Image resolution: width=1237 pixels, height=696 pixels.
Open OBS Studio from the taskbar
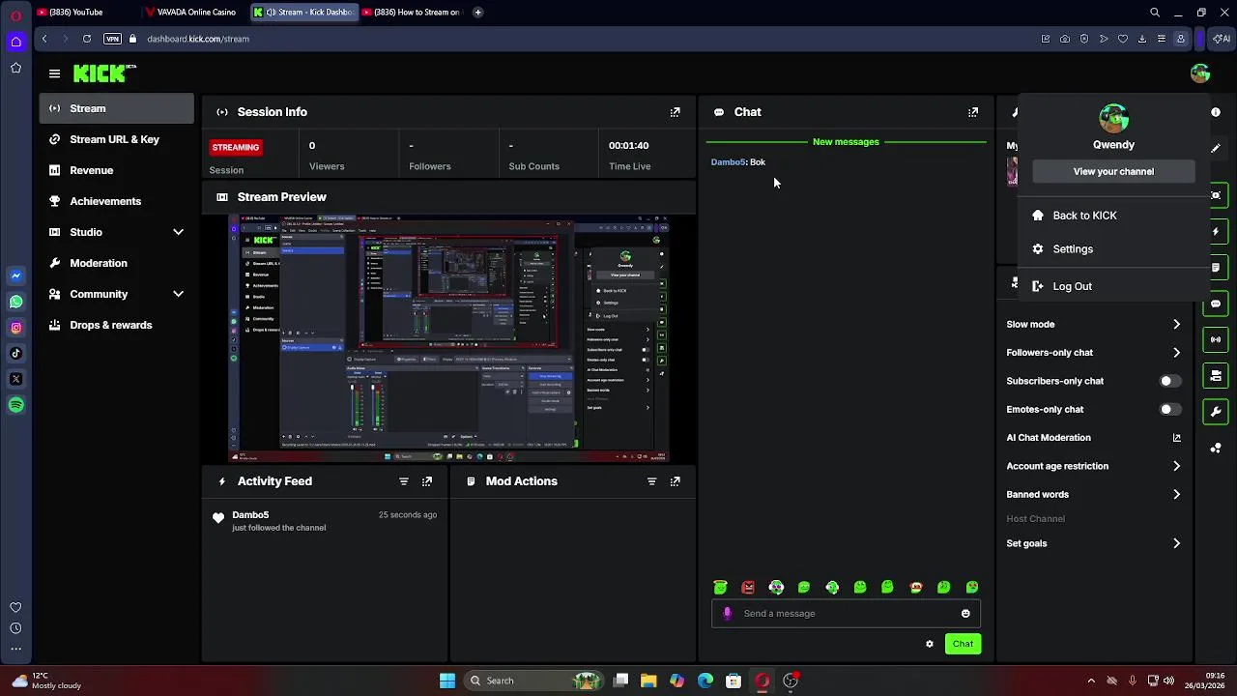791,681
